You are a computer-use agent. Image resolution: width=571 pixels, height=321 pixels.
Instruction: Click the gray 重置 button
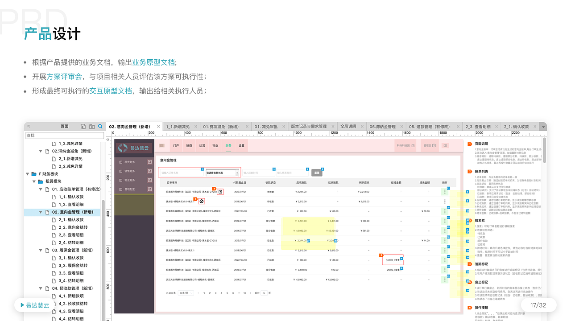pyautogui.click(x=317, y=173)
